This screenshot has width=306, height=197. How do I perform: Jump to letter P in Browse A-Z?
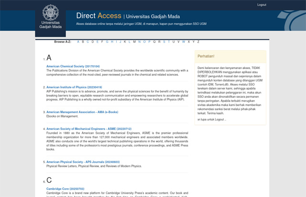tap(149, 42)
